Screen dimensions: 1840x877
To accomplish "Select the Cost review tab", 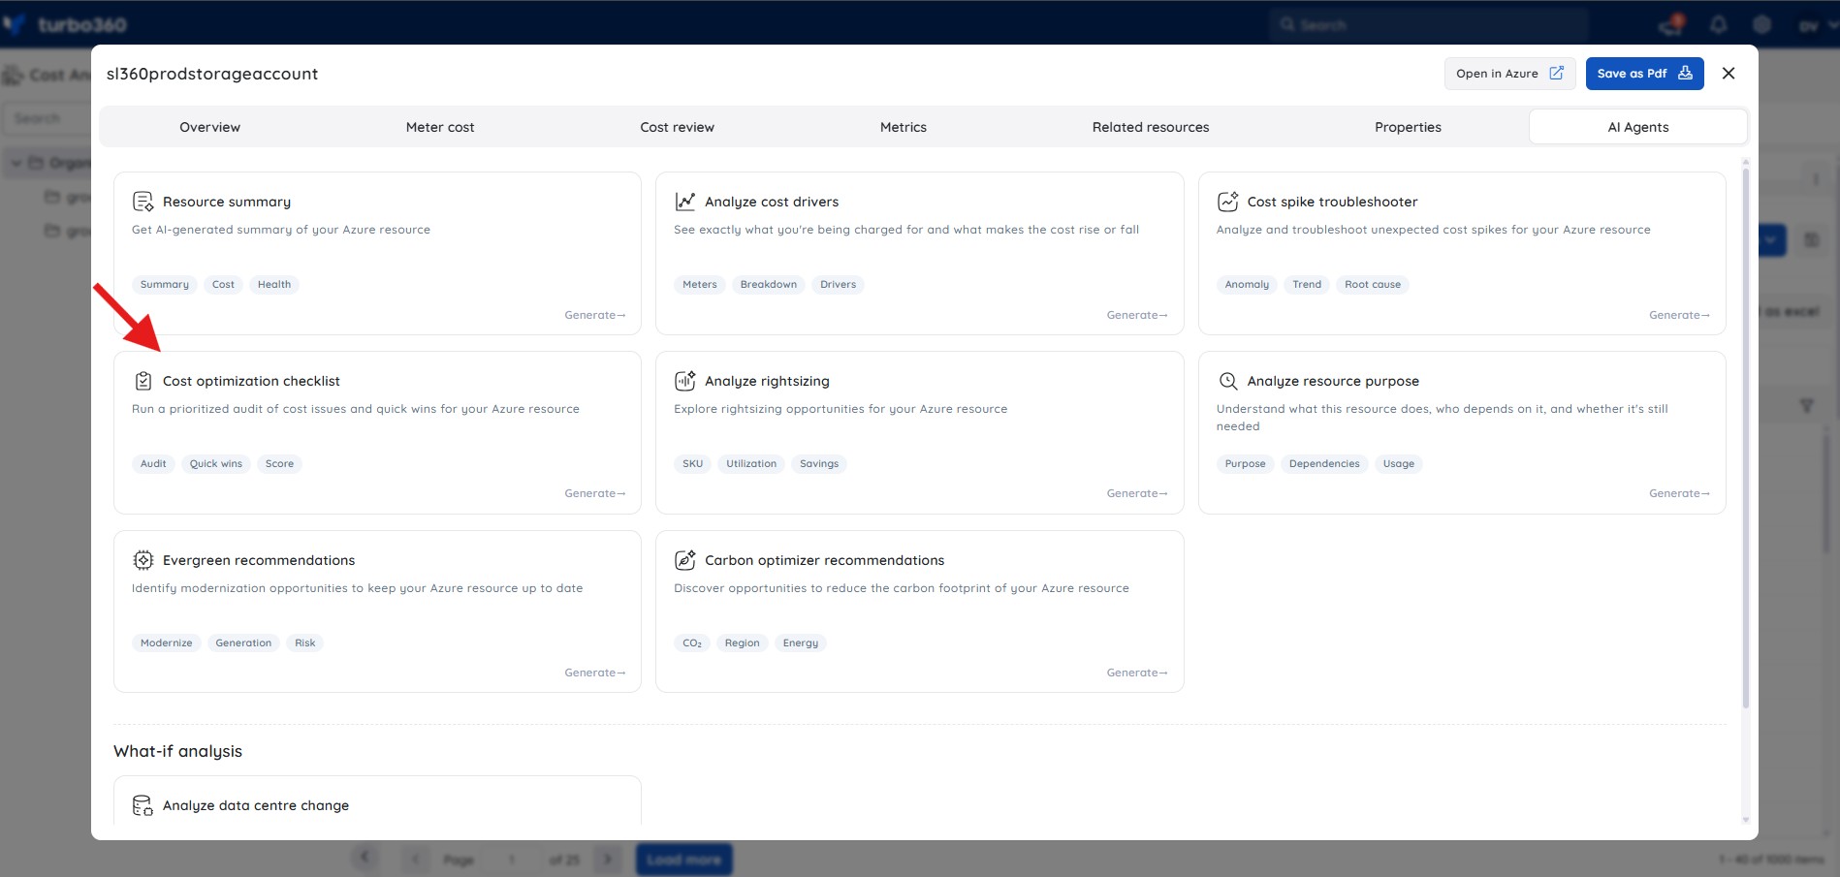I will [678, 127].
